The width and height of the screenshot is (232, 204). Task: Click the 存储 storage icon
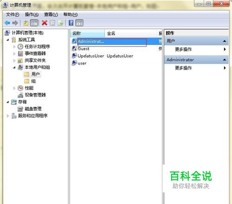(14, 102)
